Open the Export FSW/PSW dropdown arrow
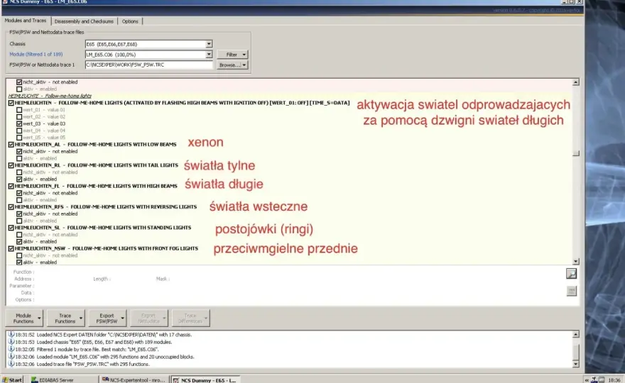625x383 pixels. coord(122,318)
